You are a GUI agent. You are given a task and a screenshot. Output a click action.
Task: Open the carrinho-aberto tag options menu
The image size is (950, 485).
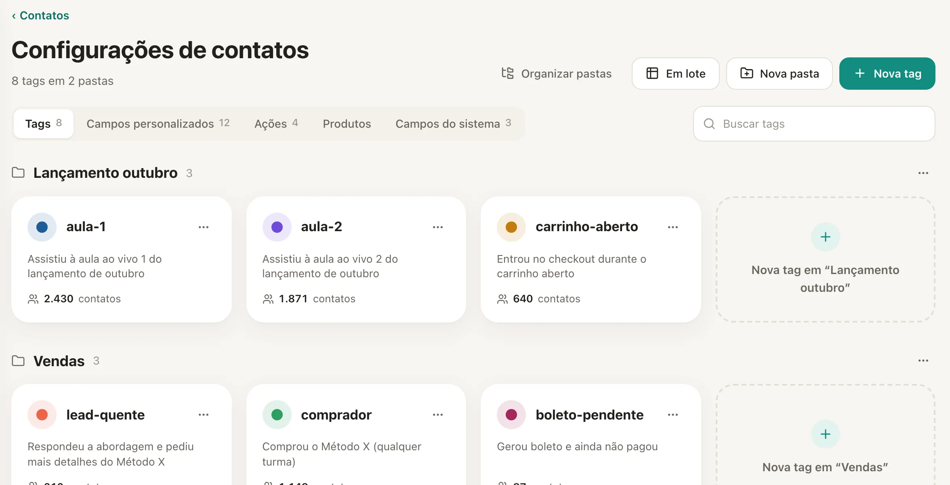click(x=673, y=227)
